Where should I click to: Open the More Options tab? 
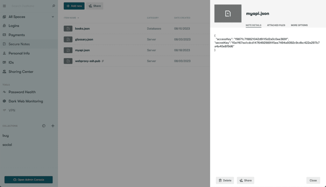tap(299, 25)
